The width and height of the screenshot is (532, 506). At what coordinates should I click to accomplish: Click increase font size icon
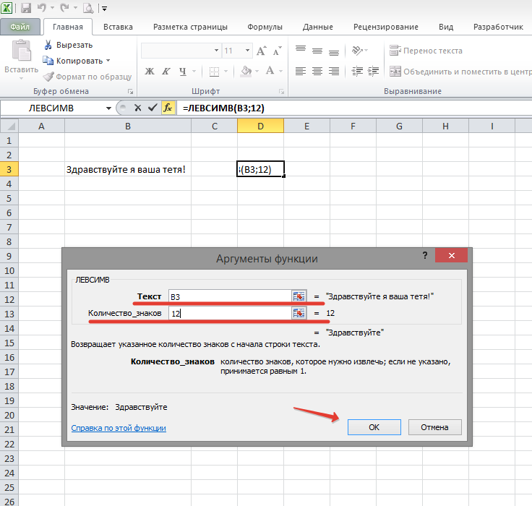[261, 51]
